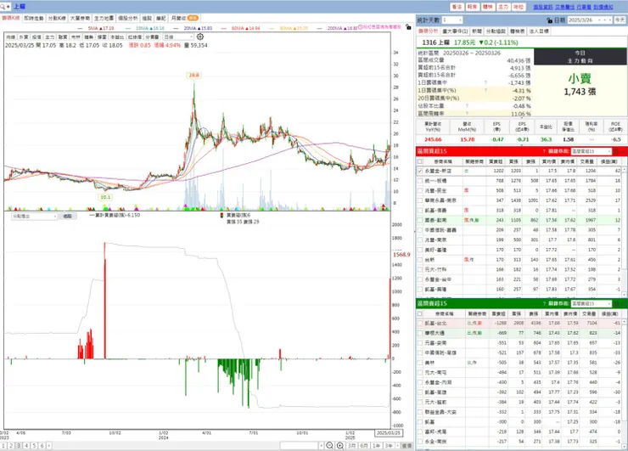
Task: Toggle the unlock icon beside 日期
Action: click(x=550, y=20)
